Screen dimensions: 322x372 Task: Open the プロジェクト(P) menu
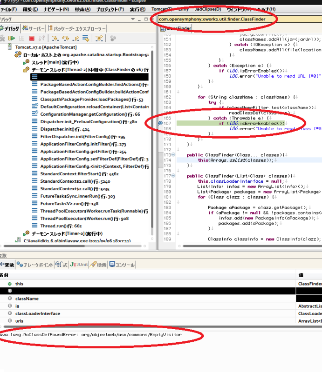pos(110,9)
